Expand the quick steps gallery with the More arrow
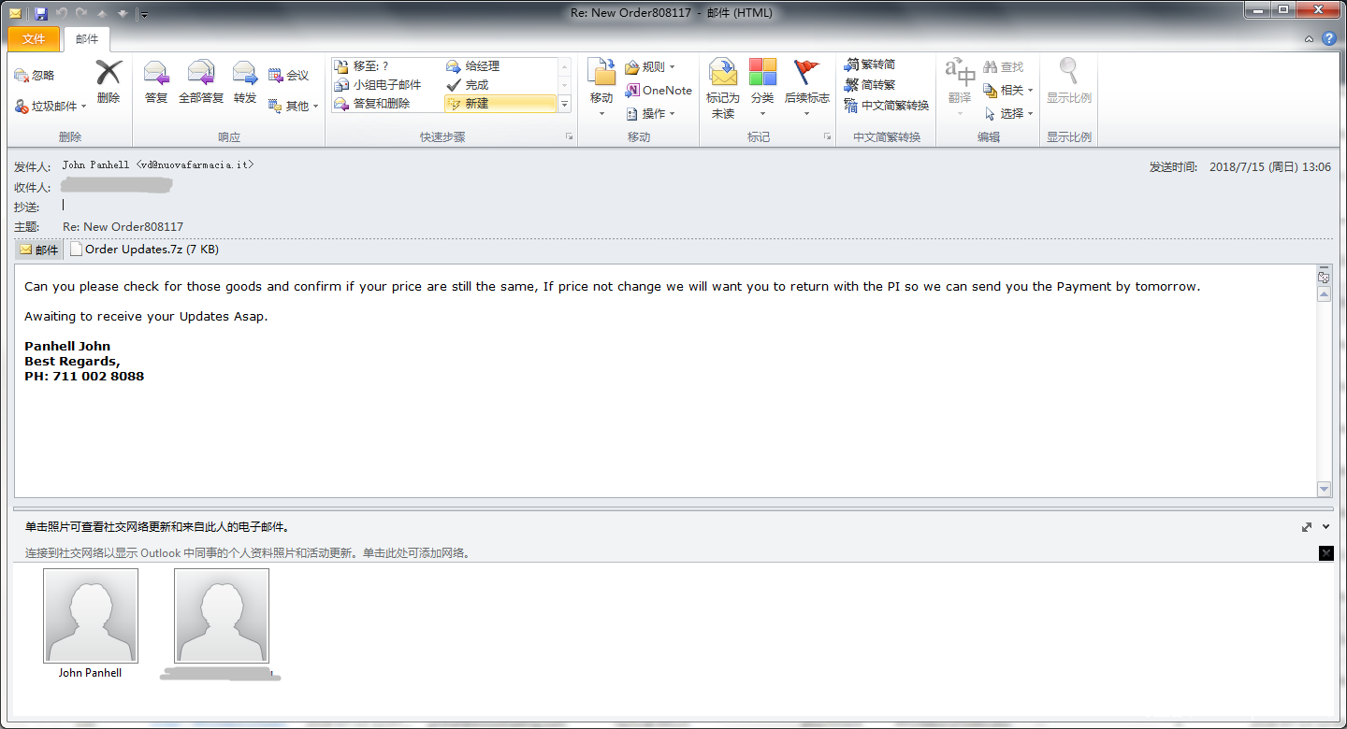 [564, 105]
